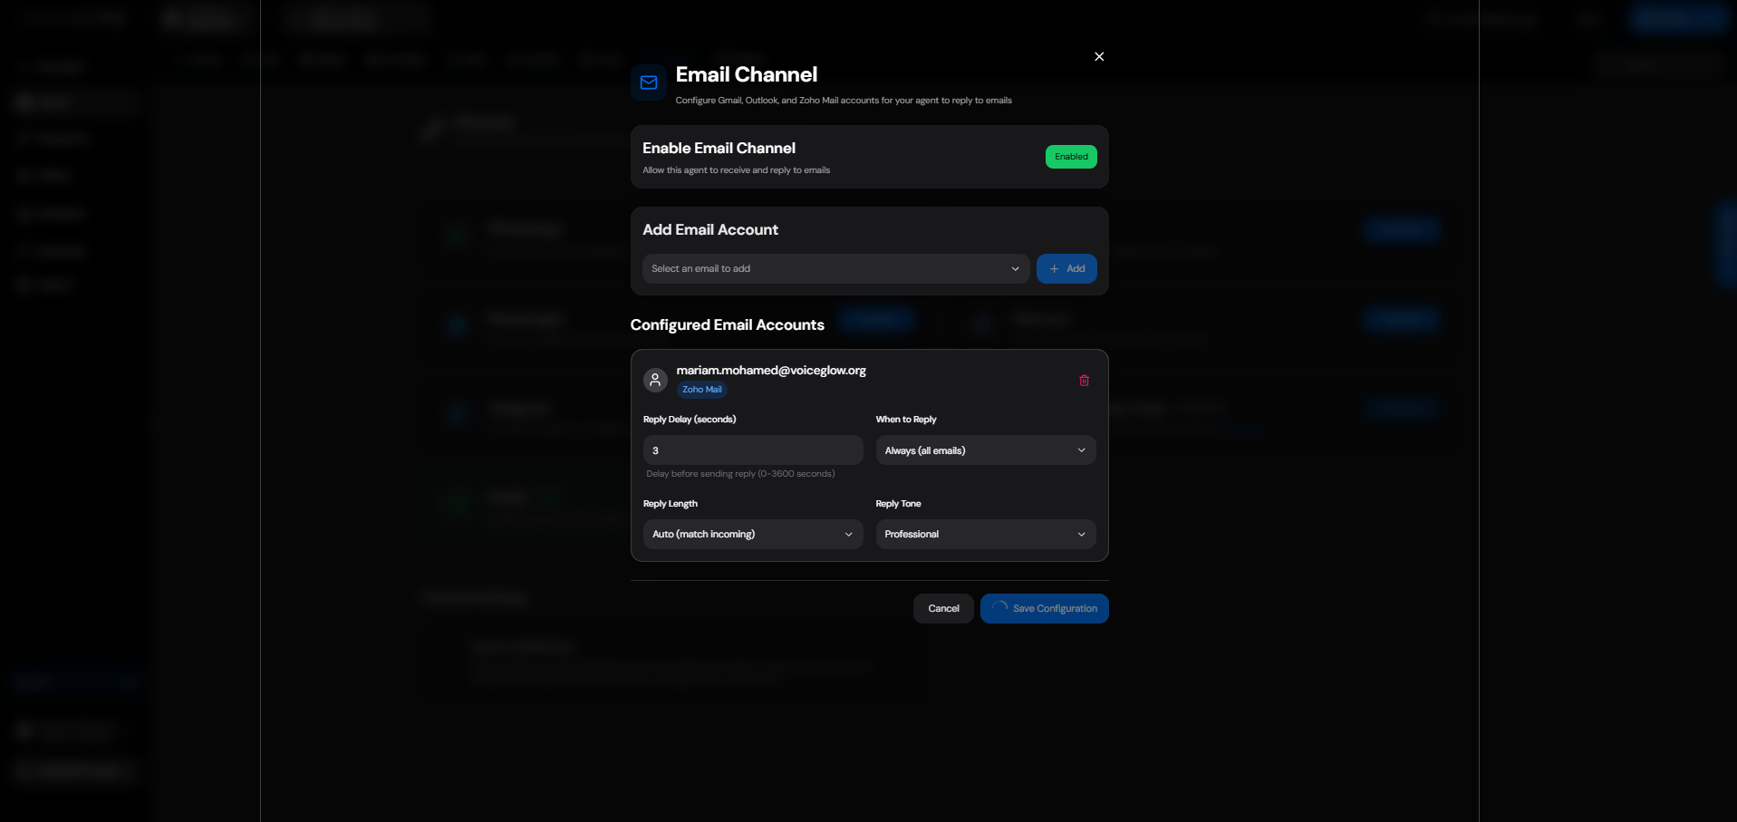This screenshot has height=822, width=1737.
Task: Close the Email Channel dialog with X
Action: point(1099,56)
